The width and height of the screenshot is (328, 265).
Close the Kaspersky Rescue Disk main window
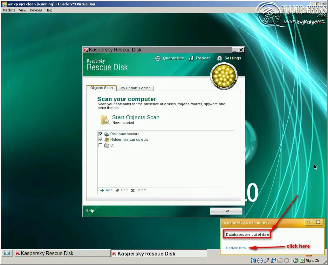pos(241,50)
